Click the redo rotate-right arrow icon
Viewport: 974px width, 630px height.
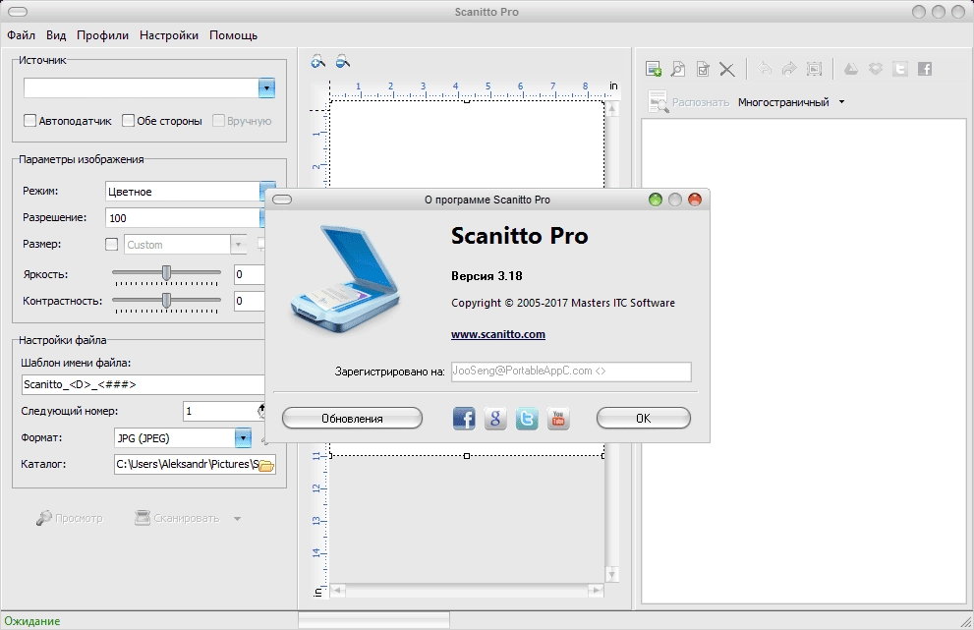[x=789, y=69]
